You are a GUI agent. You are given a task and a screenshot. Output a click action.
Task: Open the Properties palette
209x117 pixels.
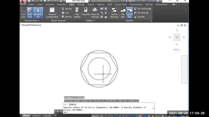pos(86,12)
